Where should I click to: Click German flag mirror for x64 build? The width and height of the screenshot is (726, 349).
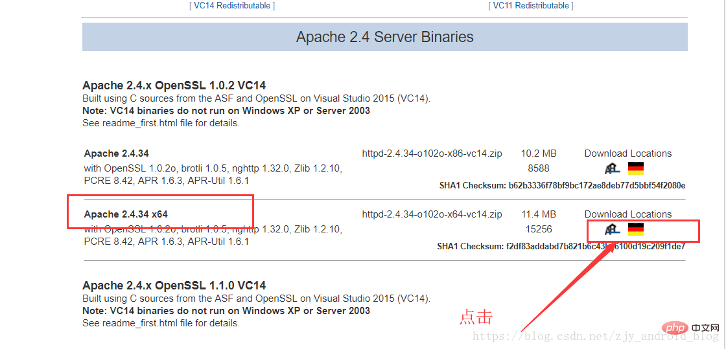tap(636, 229)
